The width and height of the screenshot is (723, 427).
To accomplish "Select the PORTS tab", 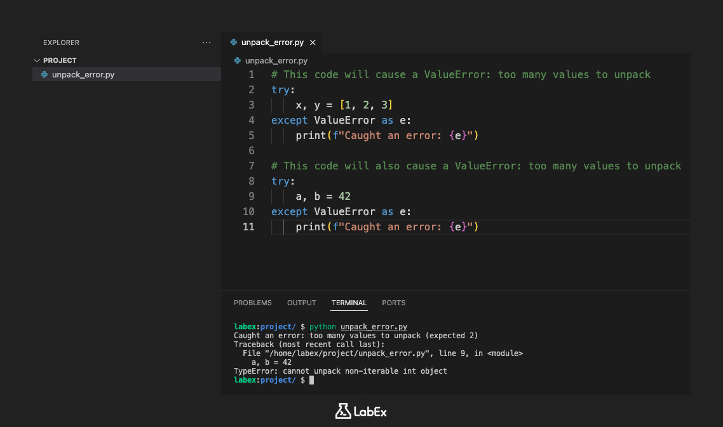I will click(x=394, y=303).
